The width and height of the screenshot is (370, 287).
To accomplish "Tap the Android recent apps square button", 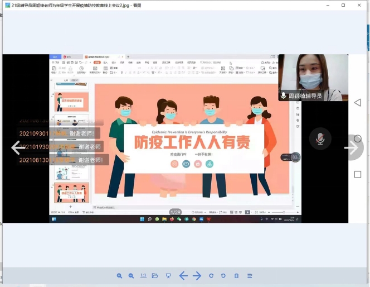I will pos(358,174).
